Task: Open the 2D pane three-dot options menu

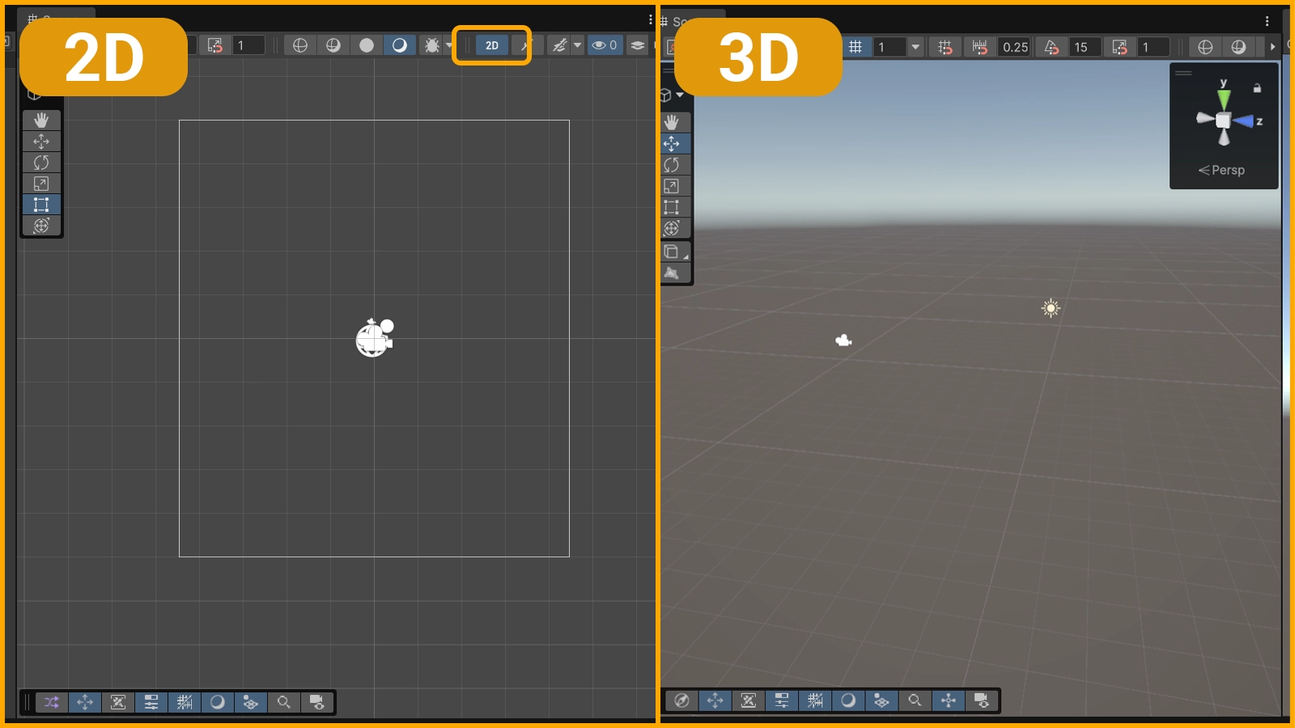Action: (x=650, y=19)
